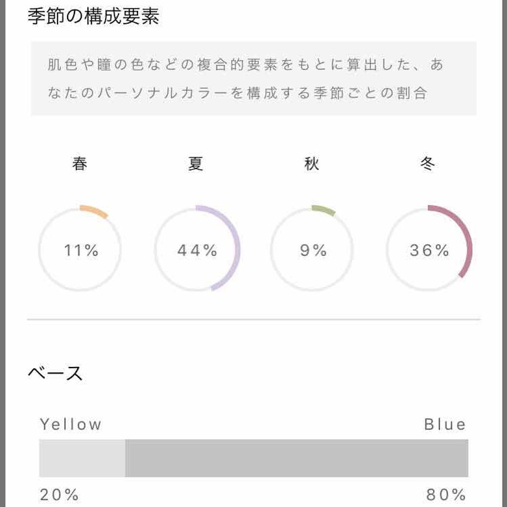Click the Blue base label

pos(445,424)
